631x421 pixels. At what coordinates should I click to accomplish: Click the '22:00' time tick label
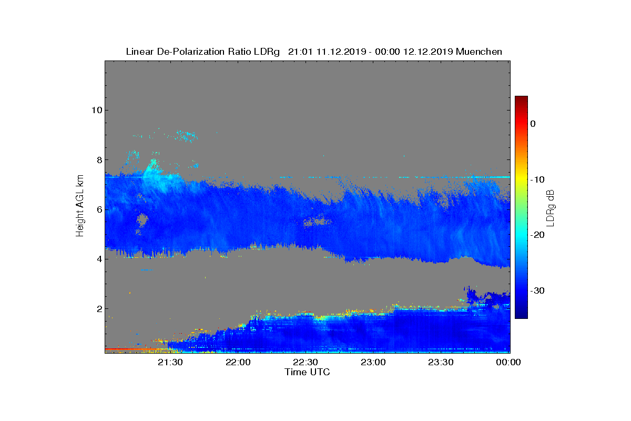pyautogui.click(x=238, y=363)
